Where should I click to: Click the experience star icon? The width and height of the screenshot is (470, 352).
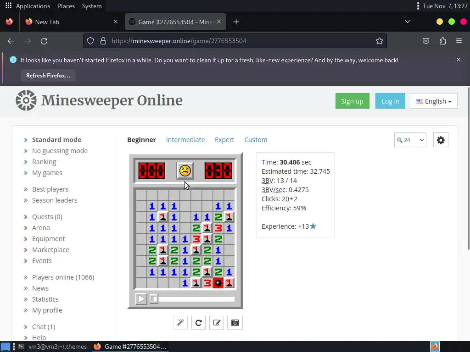pyautogui.click(x=313, y=226)
